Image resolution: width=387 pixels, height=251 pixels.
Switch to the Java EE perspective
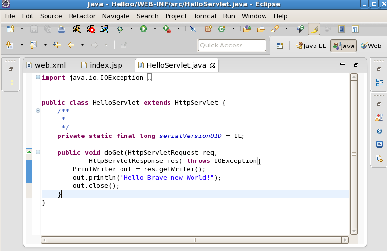pyautogui.click(x=311, y=46)
